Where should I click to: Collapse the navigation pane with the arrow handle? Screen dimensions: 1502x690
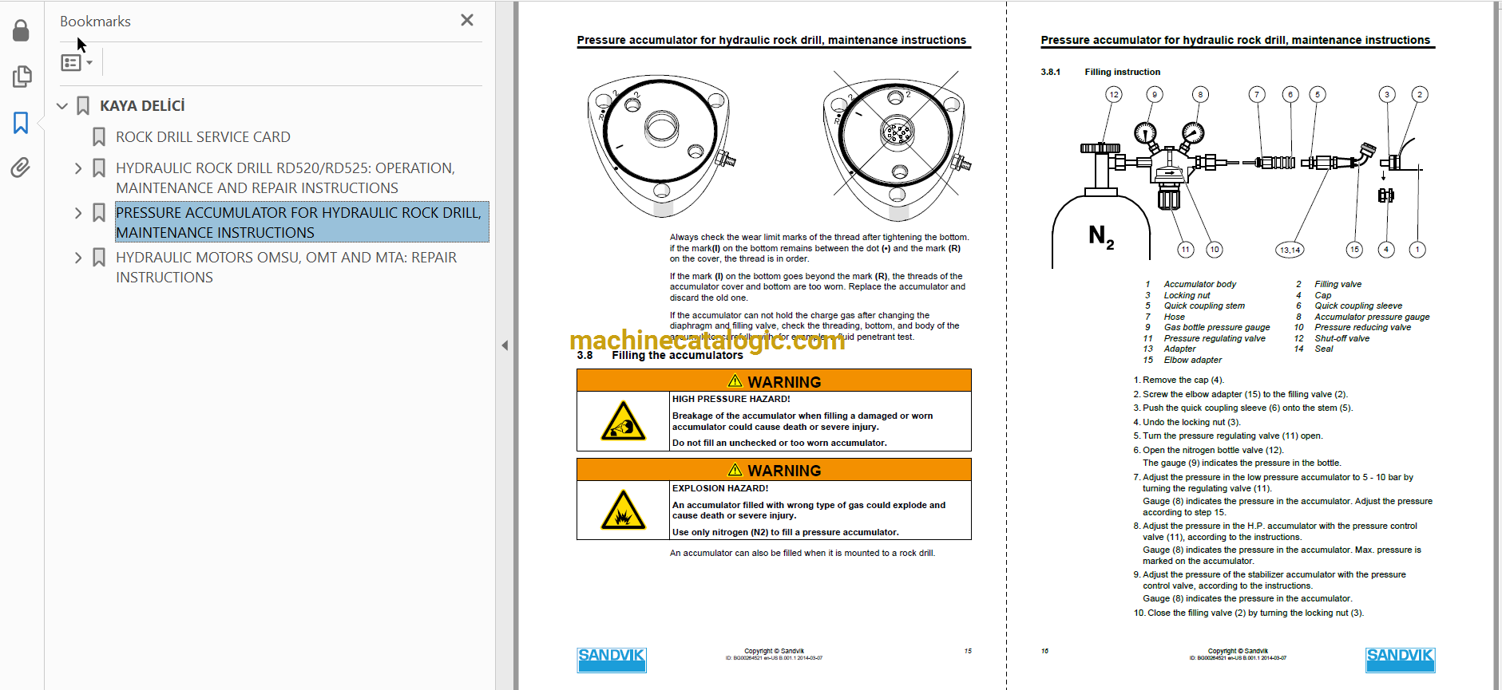pyautogui.click(x=505, y=345)
